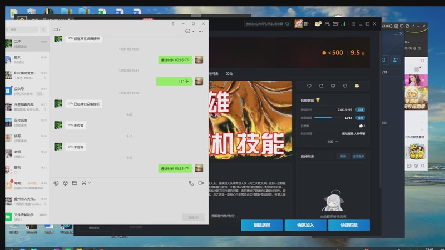Open the emoji picker in WeChat chat
The image size is (445, 250).
point(56,183)
